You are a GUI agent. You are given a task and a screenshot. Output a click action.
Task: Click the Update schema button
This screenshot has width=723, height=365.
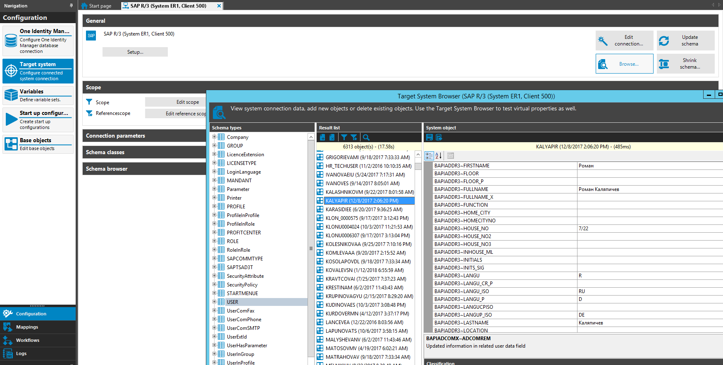click(x=685, y=41)
